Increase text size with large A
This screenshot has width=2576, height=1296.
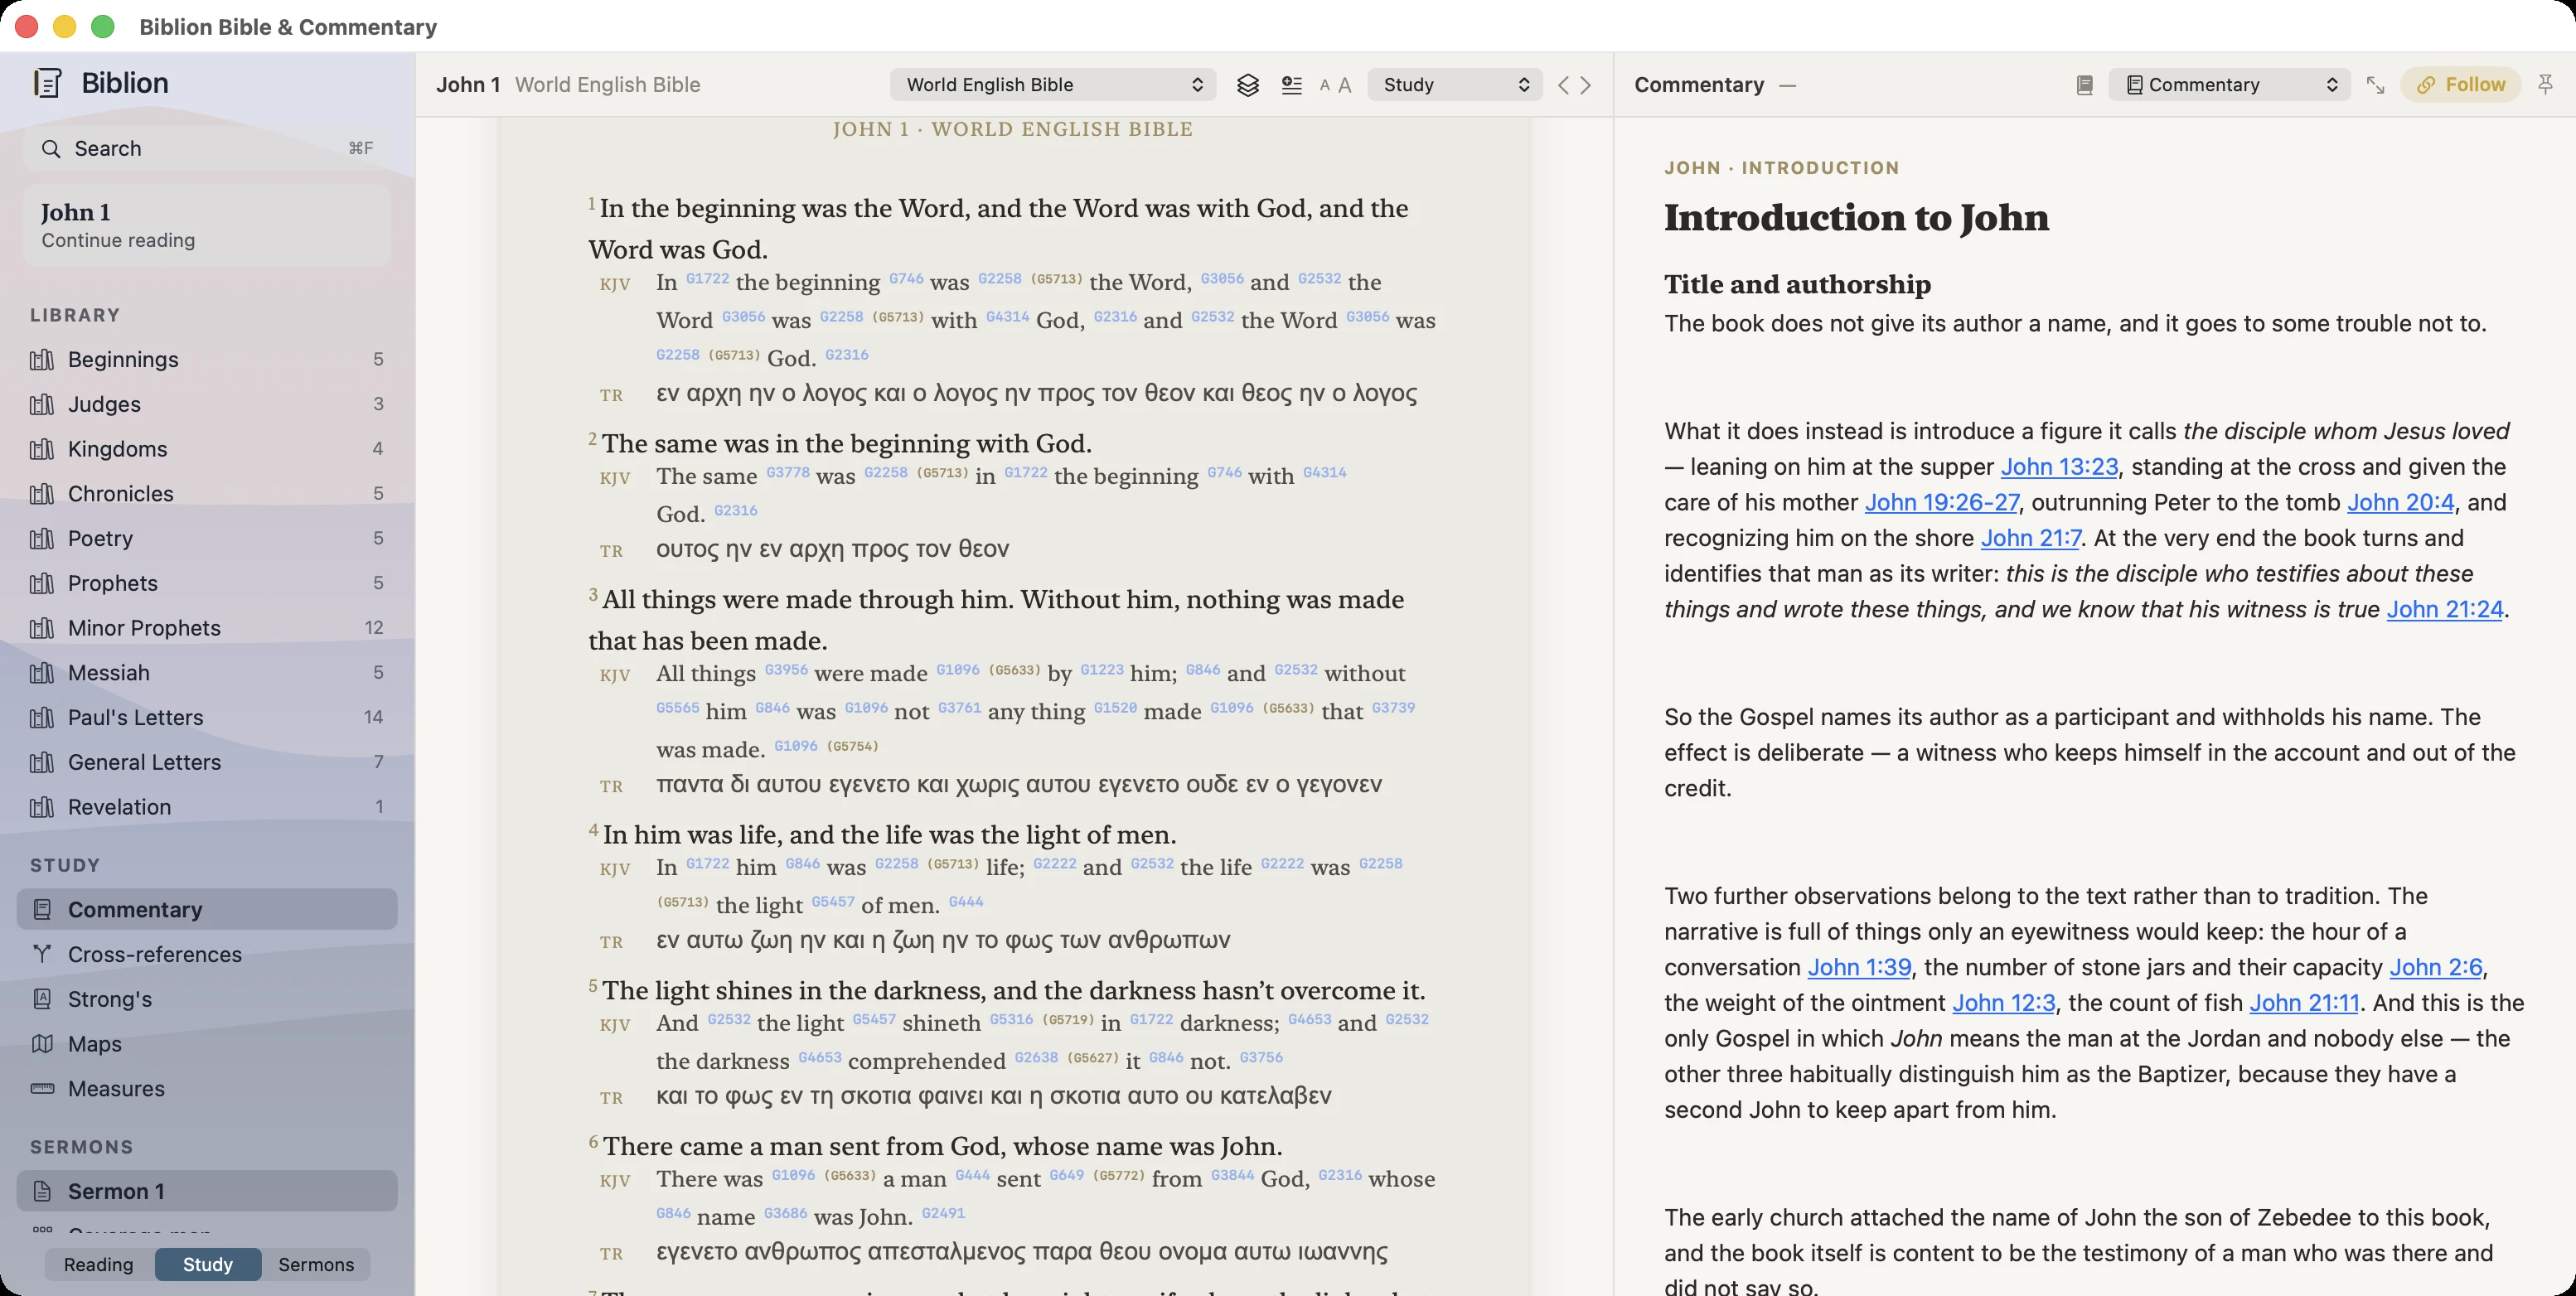coord(1344,85)
